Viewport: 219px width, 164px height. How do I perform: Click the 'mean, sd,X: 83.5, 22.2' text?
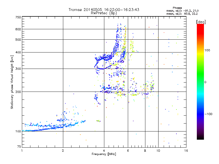[182, 14]
